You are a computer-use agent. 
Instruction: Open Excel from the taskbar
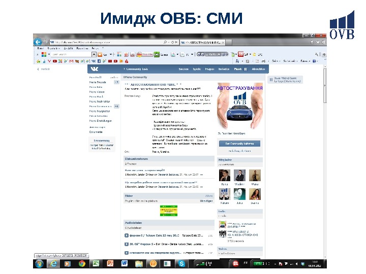96,263
